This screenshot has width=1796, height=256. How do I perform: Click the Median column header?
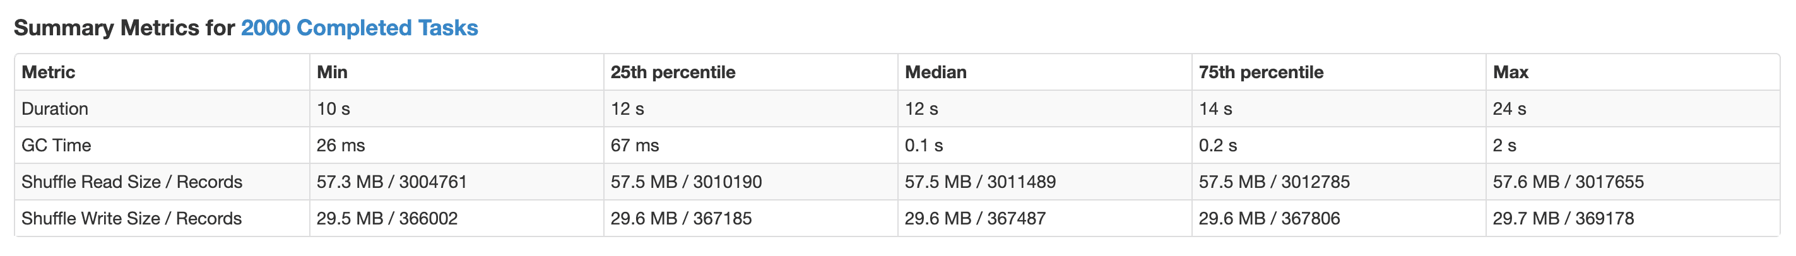pos(936,73)
